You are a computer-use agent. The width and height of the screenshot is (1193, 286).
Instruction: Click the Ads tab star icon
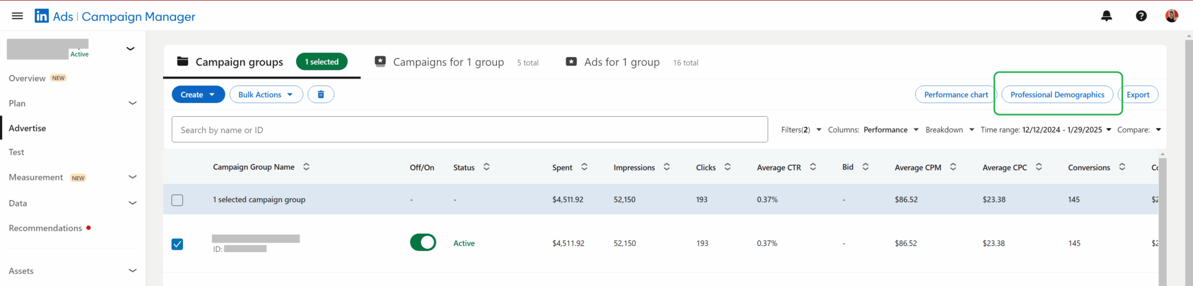pyautogui.click(x=571, y=61)
